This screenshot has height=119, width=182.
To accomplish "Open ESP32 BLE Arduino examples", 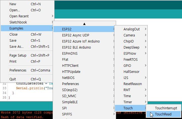I will coord(84,47).
